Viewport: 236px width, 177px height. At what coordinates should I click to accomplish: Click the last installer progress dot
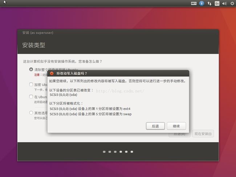[x=132, y=152]
